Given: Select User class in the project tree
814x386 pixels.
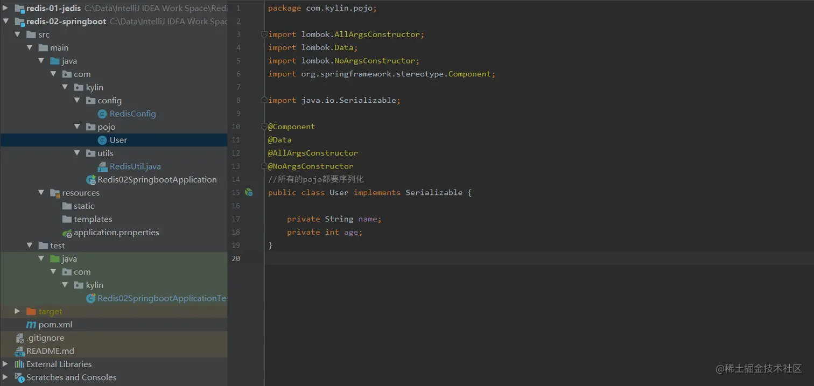Looking at the screenshot, I should 118,140.
